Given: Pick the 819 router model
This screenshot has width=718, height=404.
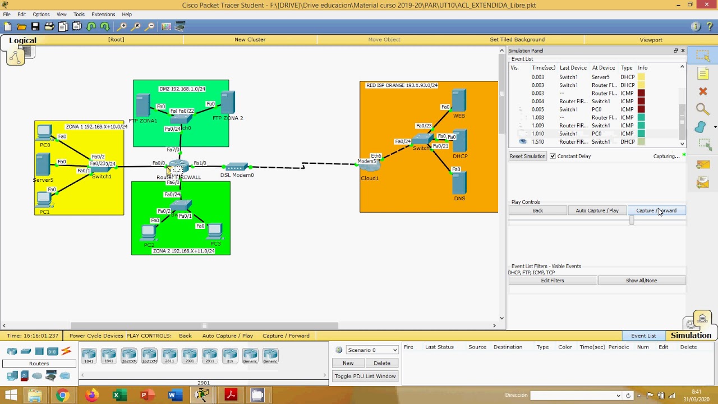Looking at the screenshot, I should (x=230, y=356).
